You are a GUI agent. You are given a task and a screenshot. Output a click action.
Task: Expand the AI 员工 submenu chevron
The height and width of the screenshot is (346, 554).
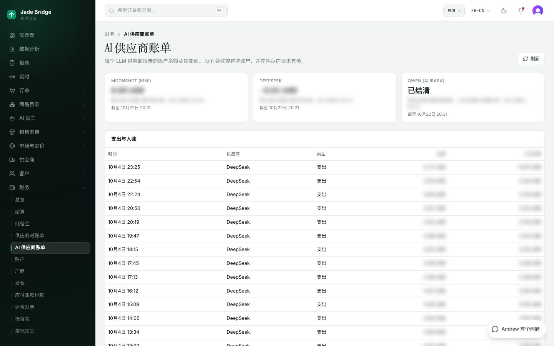84,118
